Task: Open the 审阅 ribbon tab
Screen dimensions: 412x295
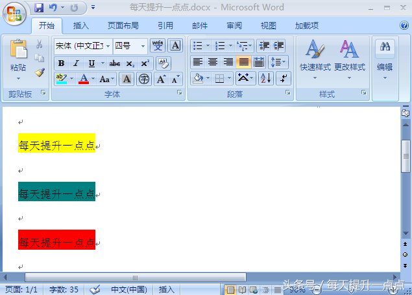Action: click(x=234, y=26)
